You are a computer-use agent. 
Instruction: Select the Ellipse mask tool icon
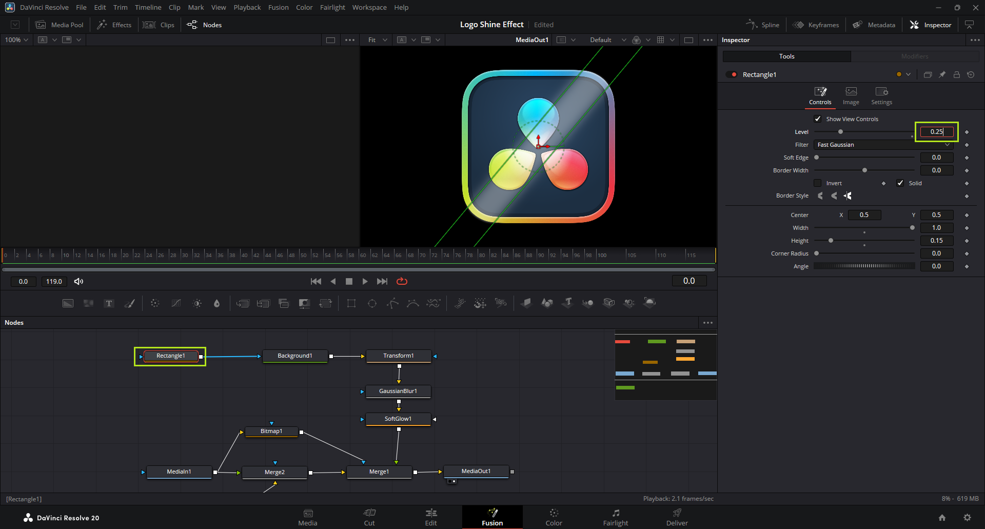tap(372, 303)
